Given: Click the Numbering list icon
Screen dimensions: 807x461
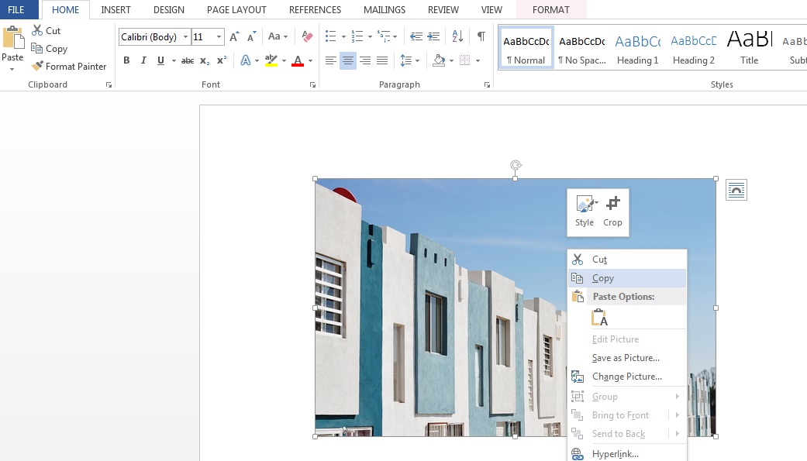Looking at the screenshot, I should point(357,36).
